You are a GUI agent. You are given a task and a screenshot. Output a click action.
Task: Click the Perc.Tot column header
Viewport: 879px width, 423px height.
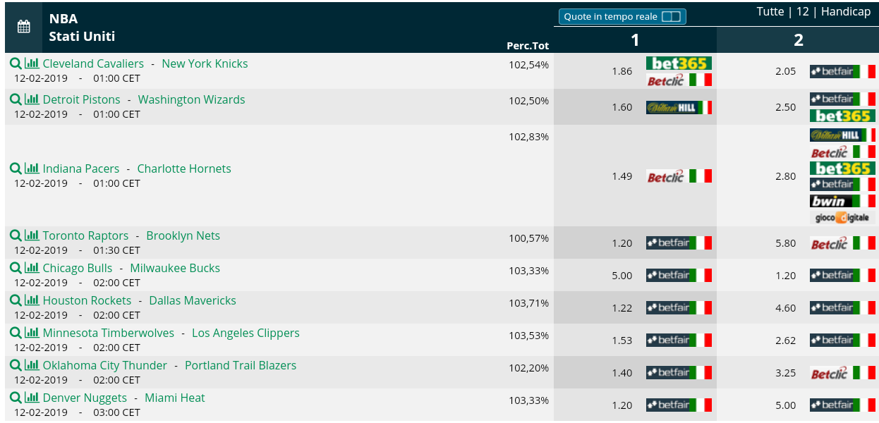(x=528, y=46)
